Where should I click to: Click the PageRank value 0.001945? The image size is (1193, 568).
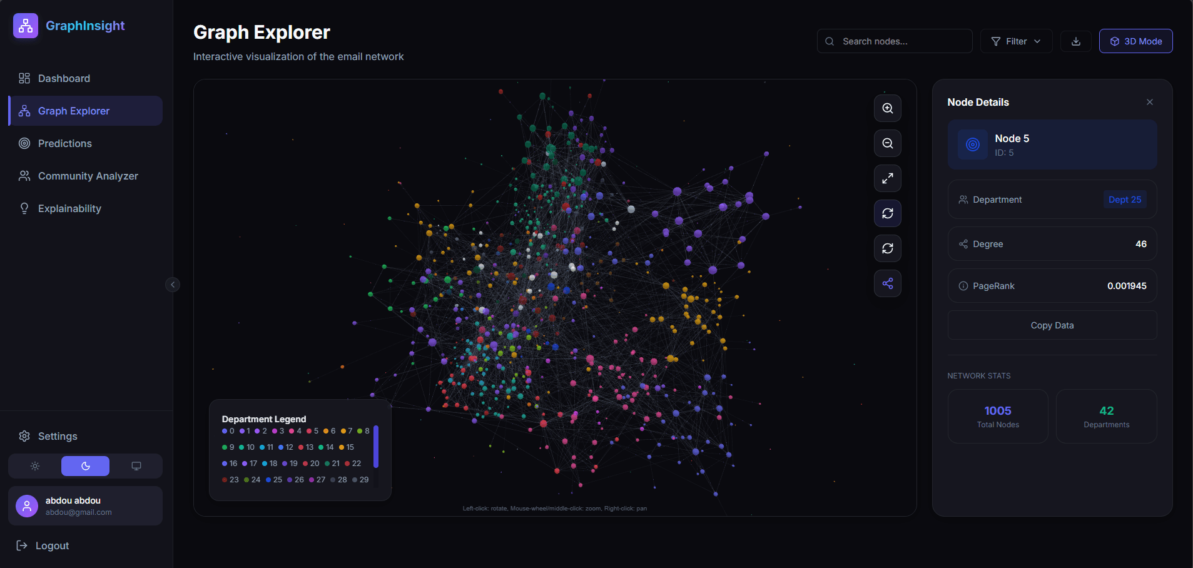coord(1127,286)
